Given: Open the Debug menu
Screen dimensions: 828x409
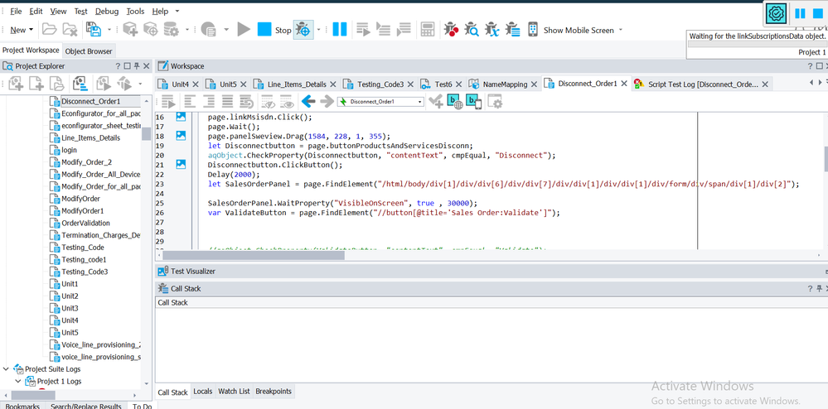Looking at the screenshot, I should [106, 12].
